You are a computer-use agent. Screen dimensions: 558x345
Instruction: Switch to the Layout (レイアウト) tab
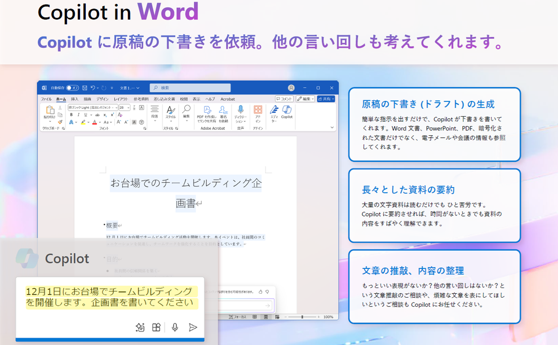[x=121, y=99]
